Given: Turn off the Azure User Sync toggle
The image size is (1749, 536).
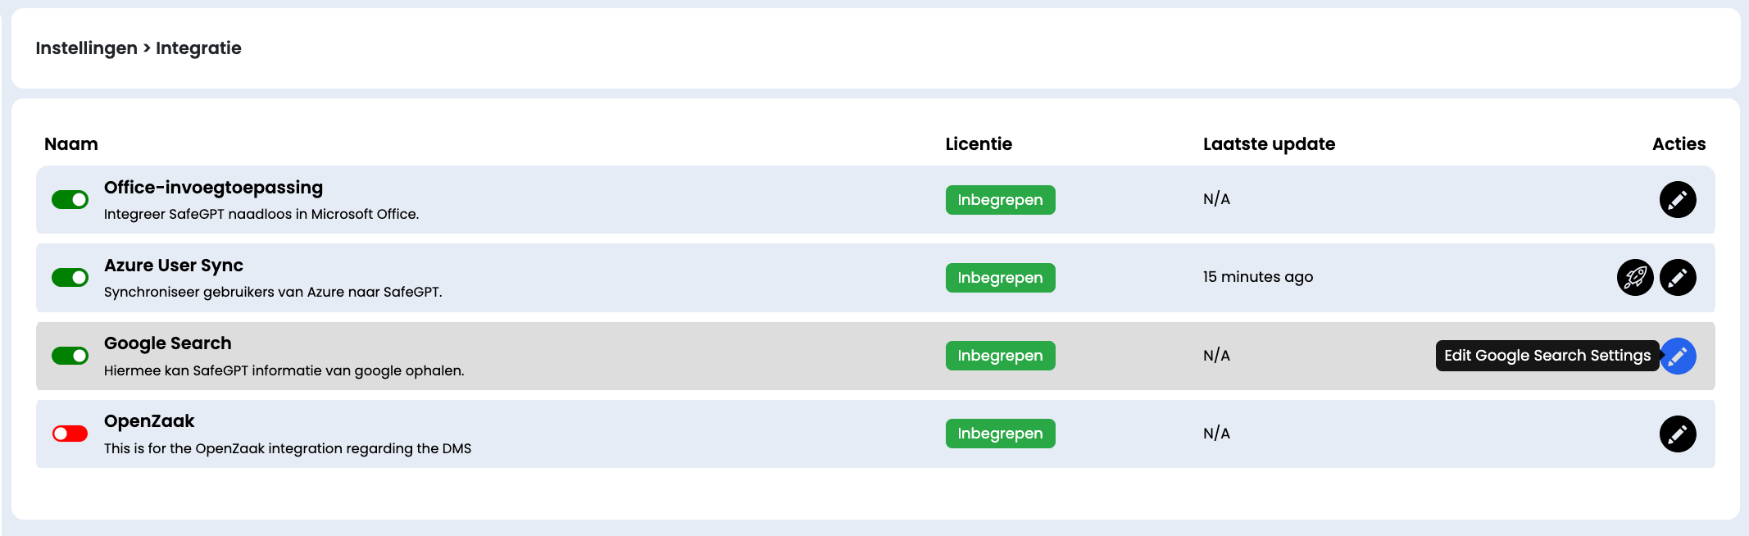Looking at the screenshot, I should (70, 277).
